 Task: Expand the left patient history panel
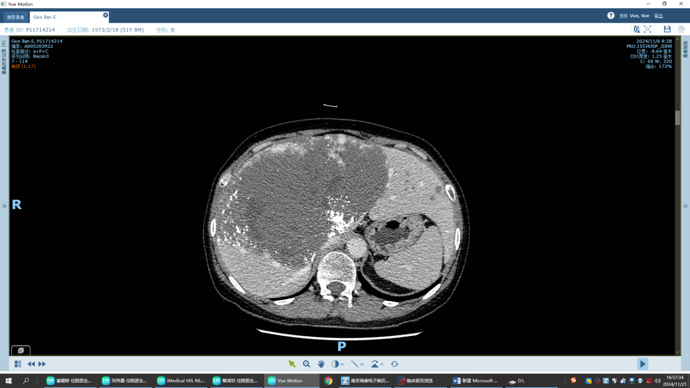(x=4, y=206)
